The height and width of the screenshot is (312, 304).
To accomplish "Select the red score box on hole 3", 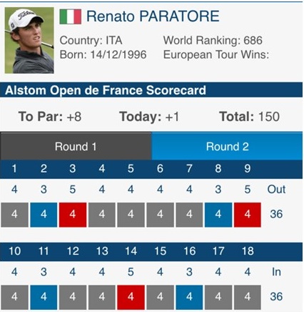I will (73, 215).
